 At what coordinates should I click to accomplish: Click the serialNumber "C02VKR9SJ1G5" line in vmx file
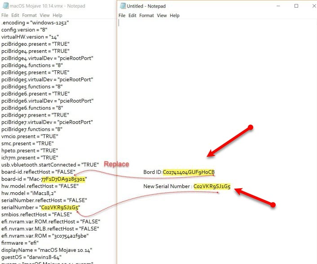[40, 208]
